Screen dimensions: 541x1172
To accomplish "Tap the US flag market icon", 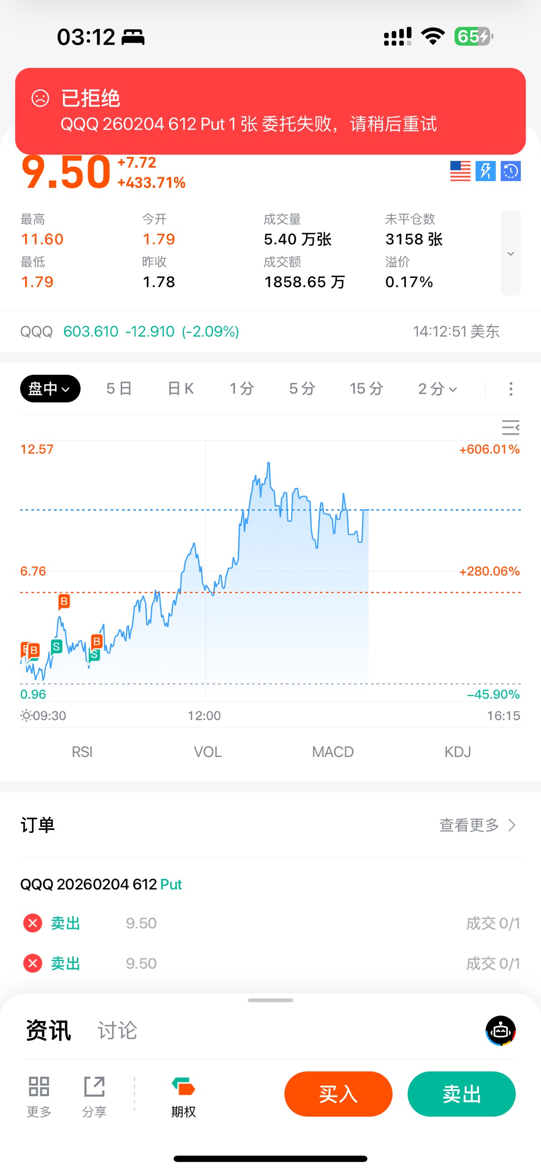I will pyautogui.click(x=460, y=171).
